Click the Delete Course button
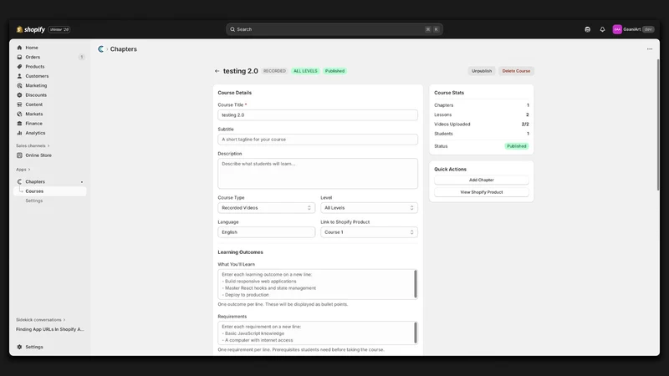This screenshot has width=669, height=376. [x=516, y=71]
